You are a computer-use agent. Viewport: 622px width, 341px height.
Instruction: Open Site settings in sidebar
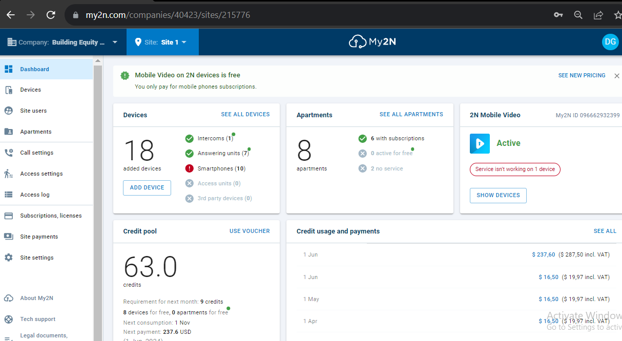tap(46, 258)
